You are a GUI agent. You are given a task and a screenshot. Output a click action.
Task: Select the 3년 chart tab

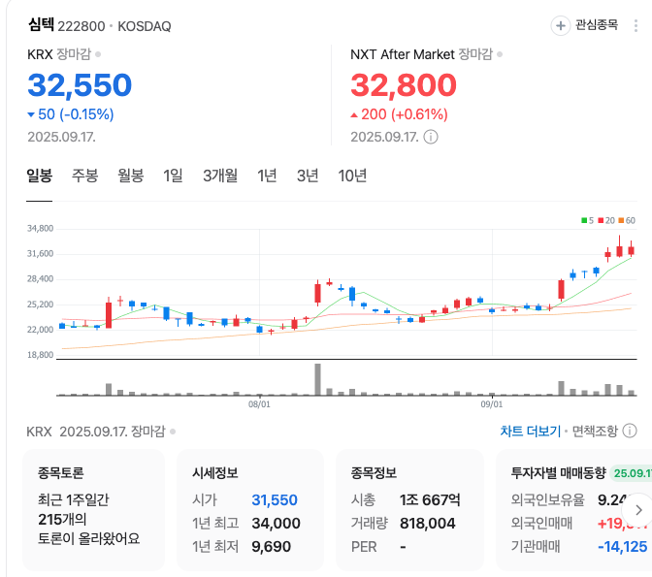(x=308, y=176)
